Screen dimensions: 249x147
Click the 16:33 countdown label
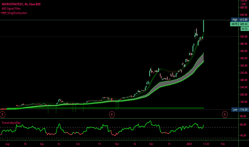[x=244, y=29]
